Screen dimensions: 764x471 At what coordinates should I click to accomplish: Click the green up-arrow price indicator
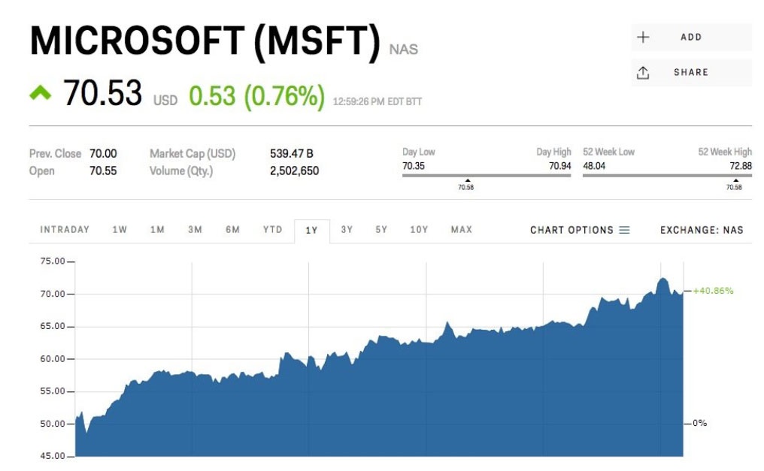click(x=41, y=93)
